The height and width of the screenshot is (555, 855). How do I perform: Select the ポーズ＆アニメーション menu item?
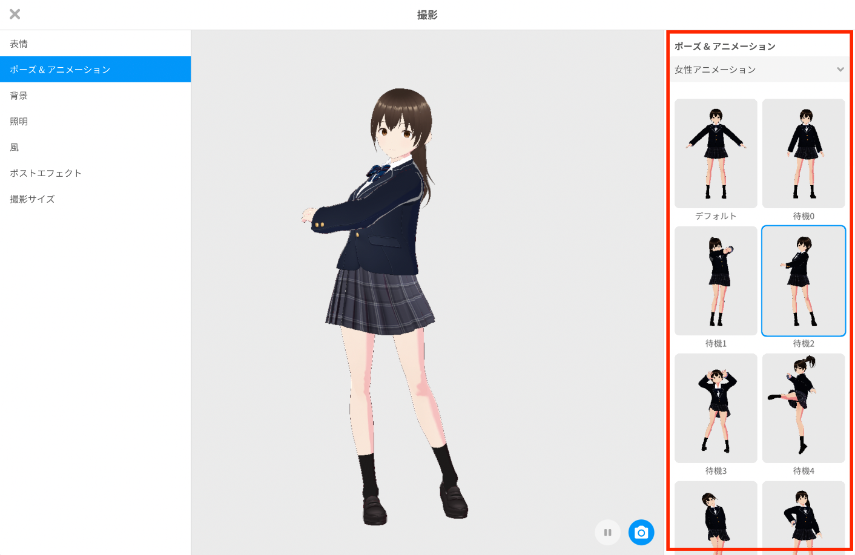point(95,70)
